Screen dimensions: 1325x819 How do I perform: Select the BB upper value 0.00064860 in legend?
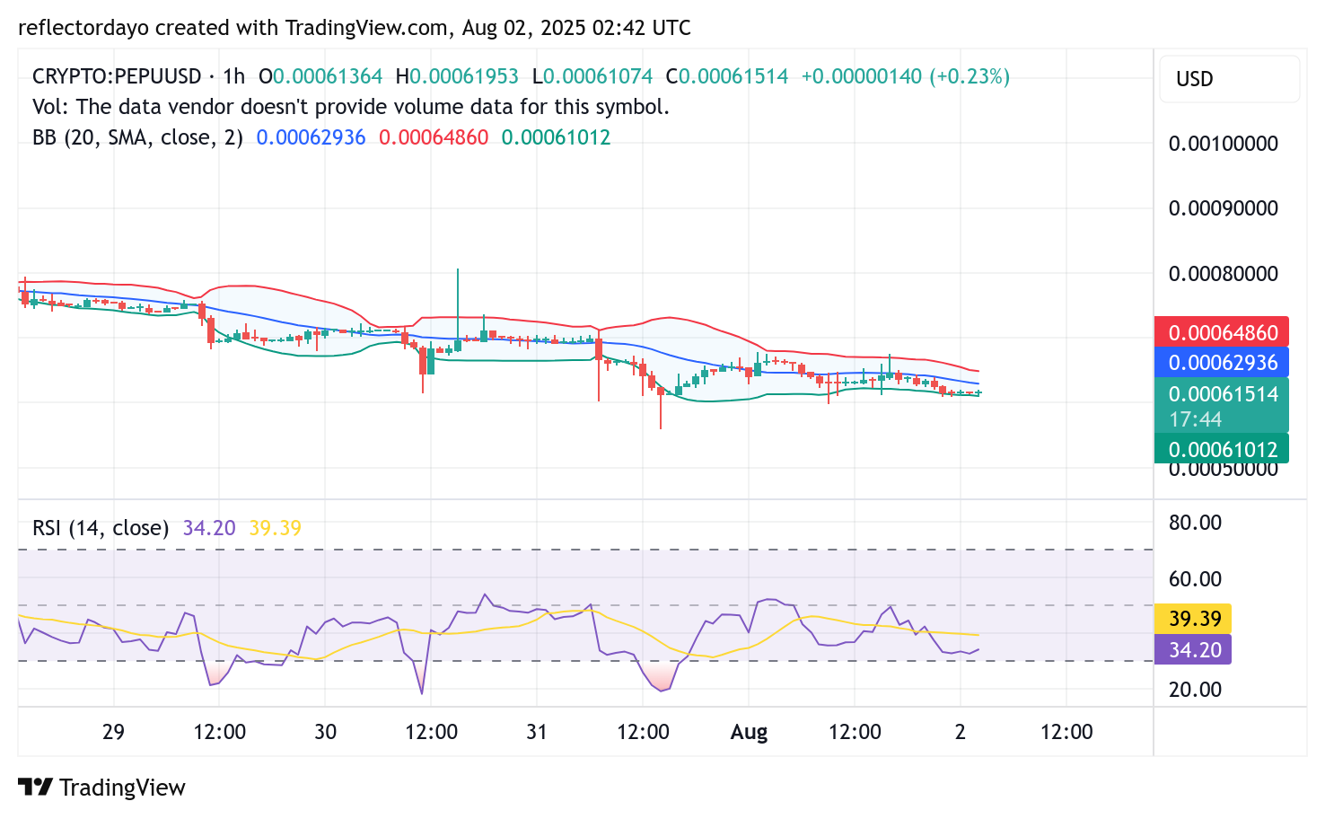[x=434, y=137]
